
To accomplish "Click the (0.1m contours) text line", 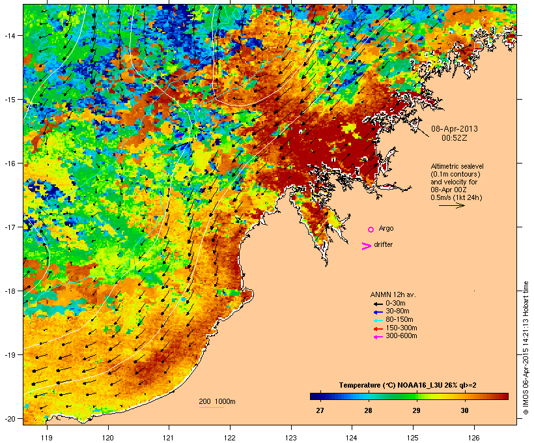I will click(455, 174).
